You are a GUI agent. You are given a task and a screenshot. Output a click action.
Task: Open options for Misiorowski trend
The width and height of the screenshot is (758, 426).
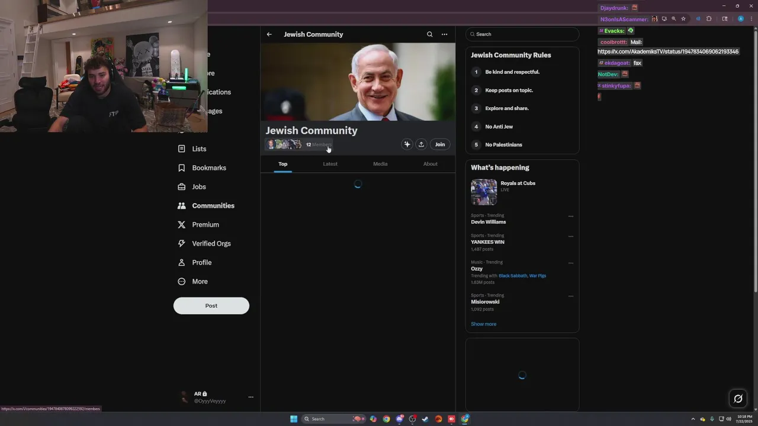click(571, 296)
